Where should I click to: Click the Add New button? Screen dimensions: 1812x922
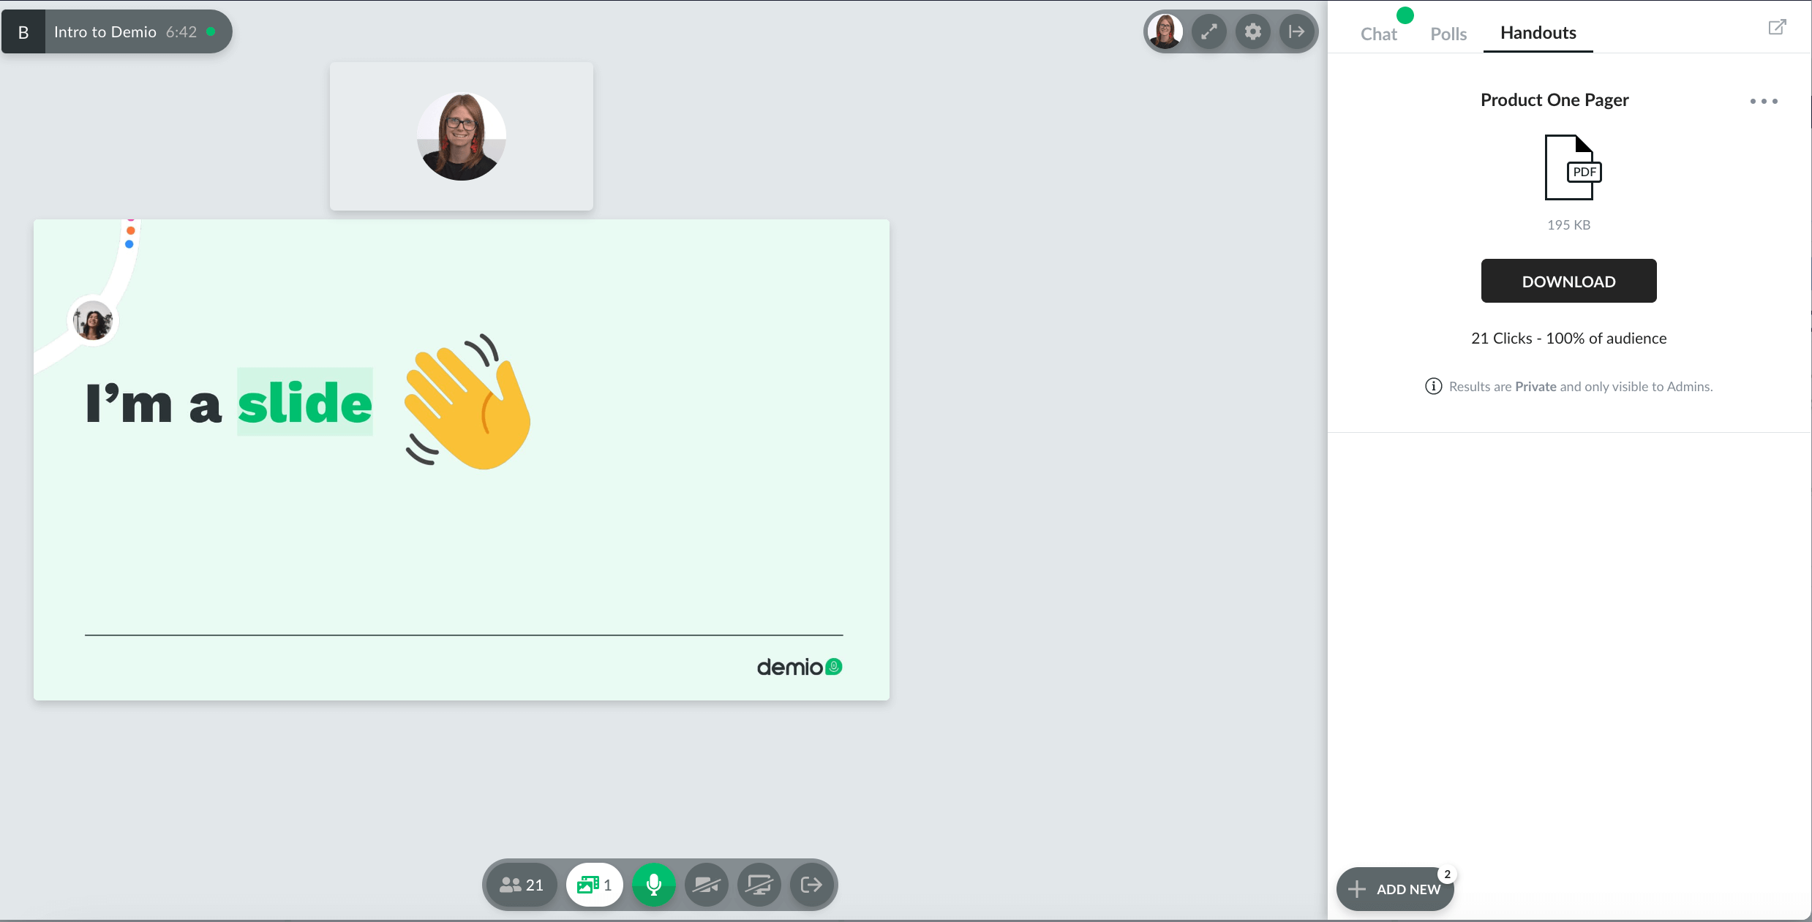(1395, 889)
